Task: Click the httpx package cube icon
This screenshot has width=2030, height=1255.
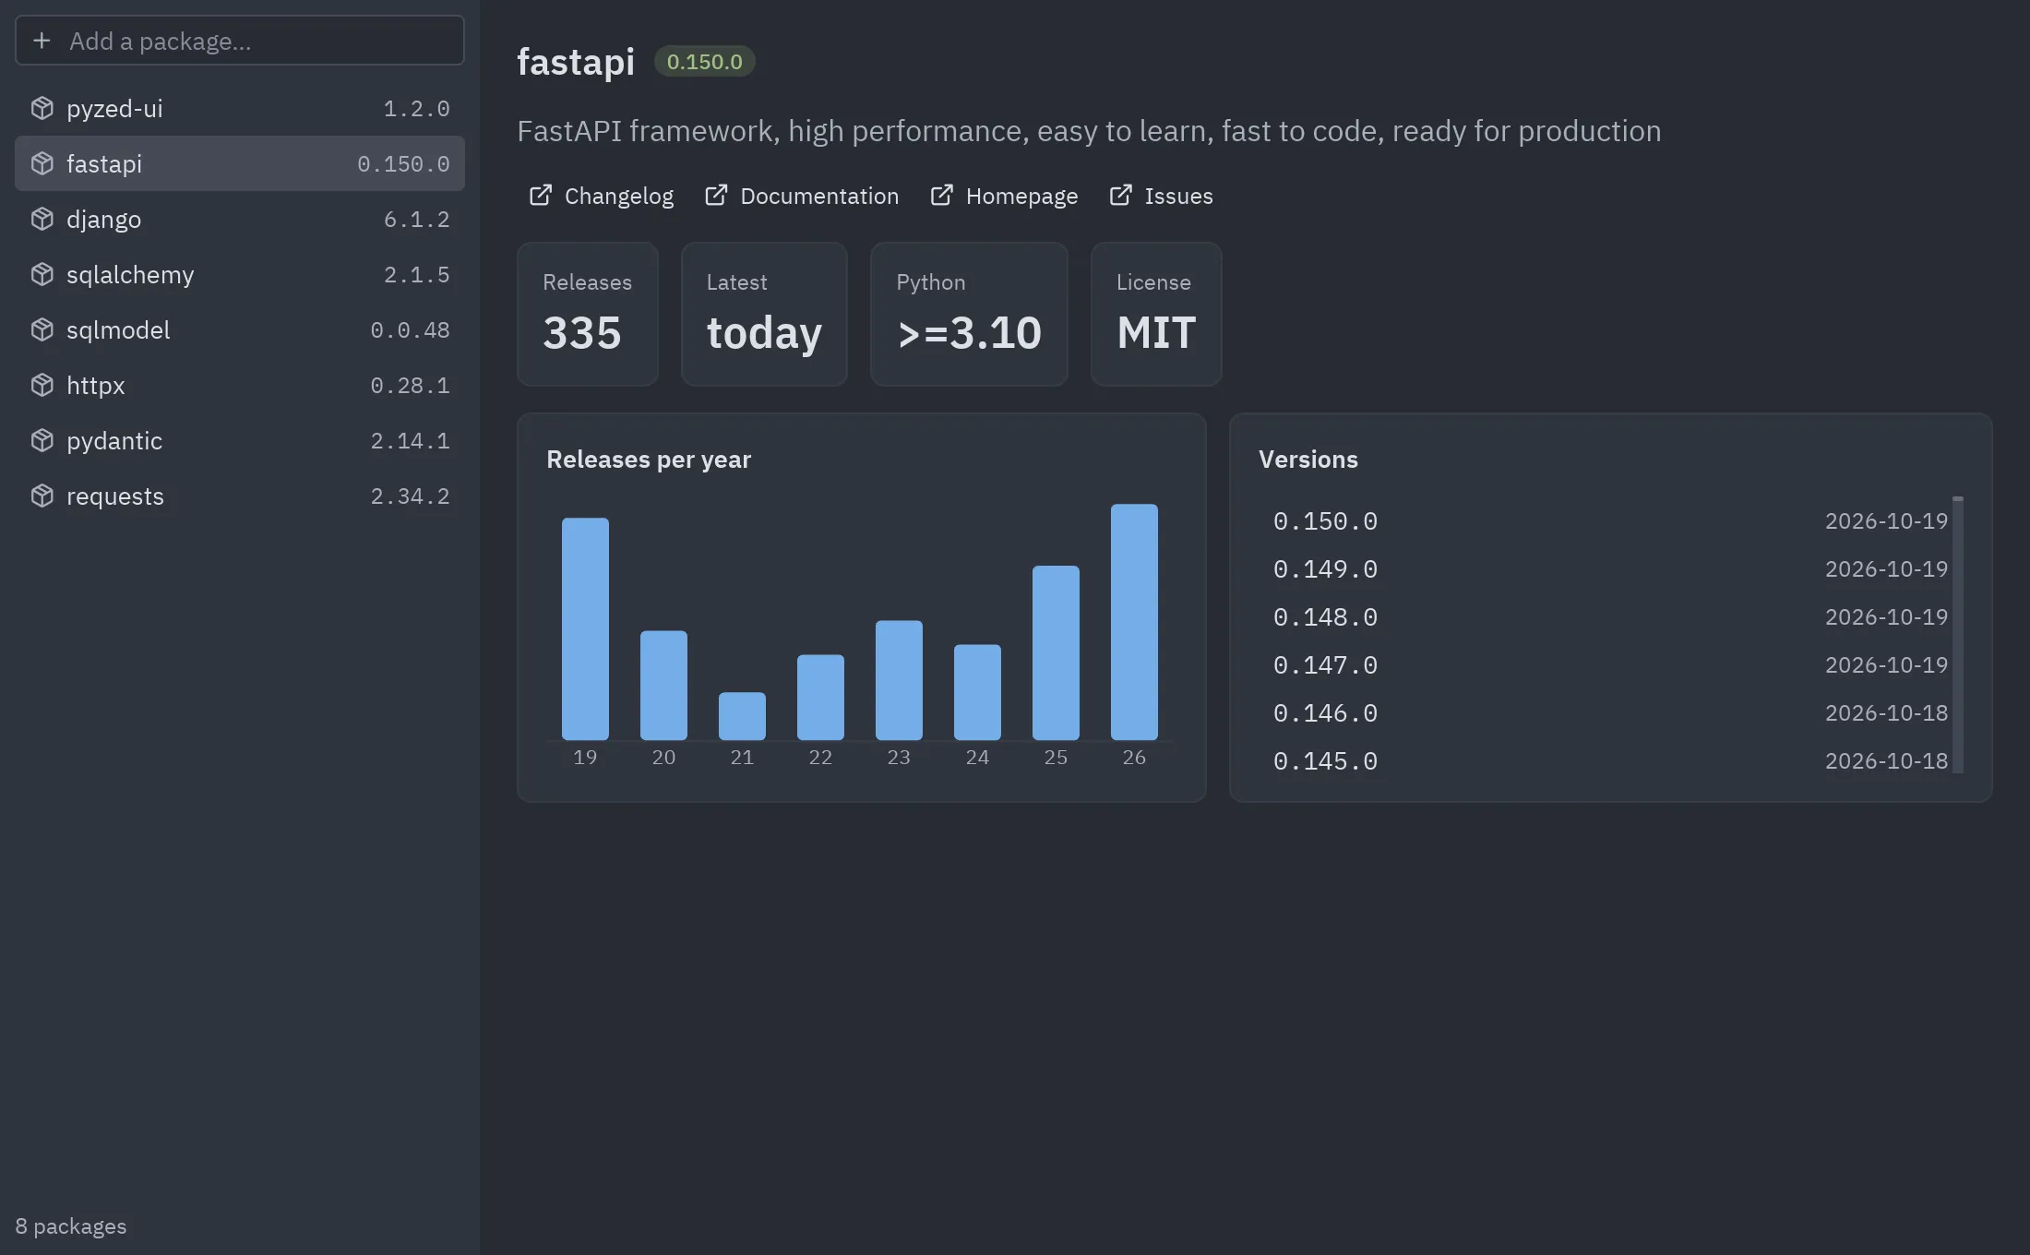Action: 42,385
